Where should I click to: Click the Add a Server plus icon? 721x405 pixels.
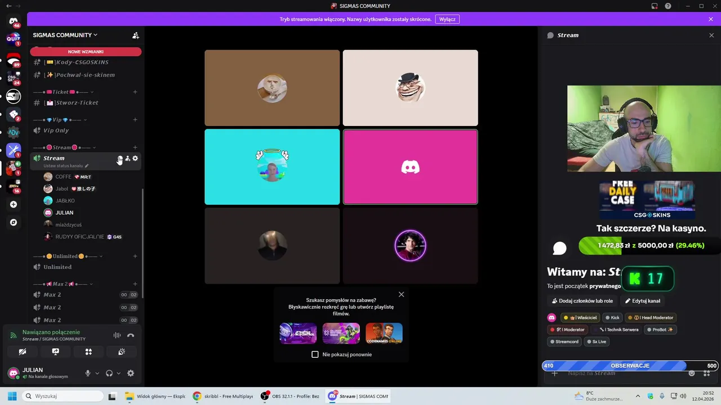(x=14, y=204)
